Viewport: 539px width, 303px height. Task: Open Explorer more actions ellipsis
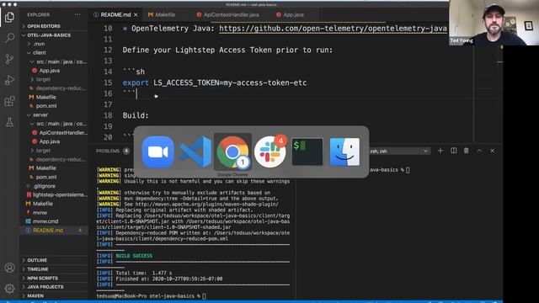coord(77,15)
